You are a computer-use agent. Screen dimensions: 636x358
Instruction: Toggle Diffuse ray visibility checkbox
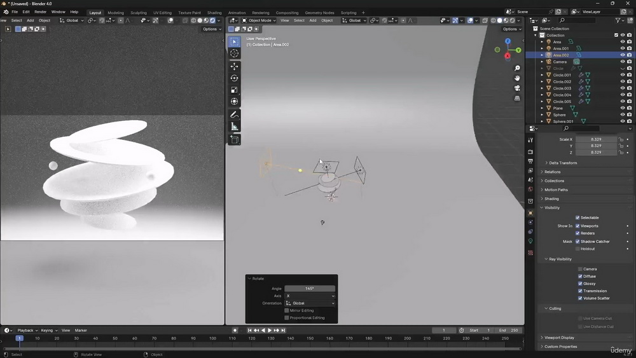pos(580,276)
